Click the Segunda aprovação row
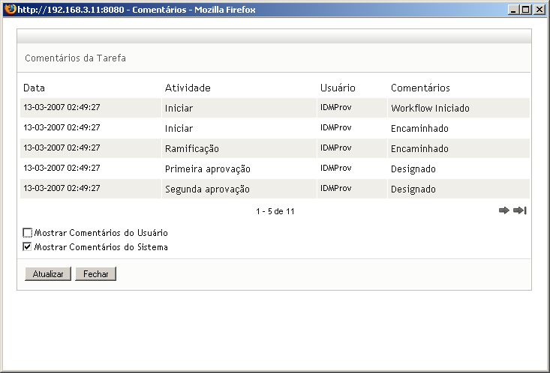Viewport: 550px width, 373px height. 207,189
